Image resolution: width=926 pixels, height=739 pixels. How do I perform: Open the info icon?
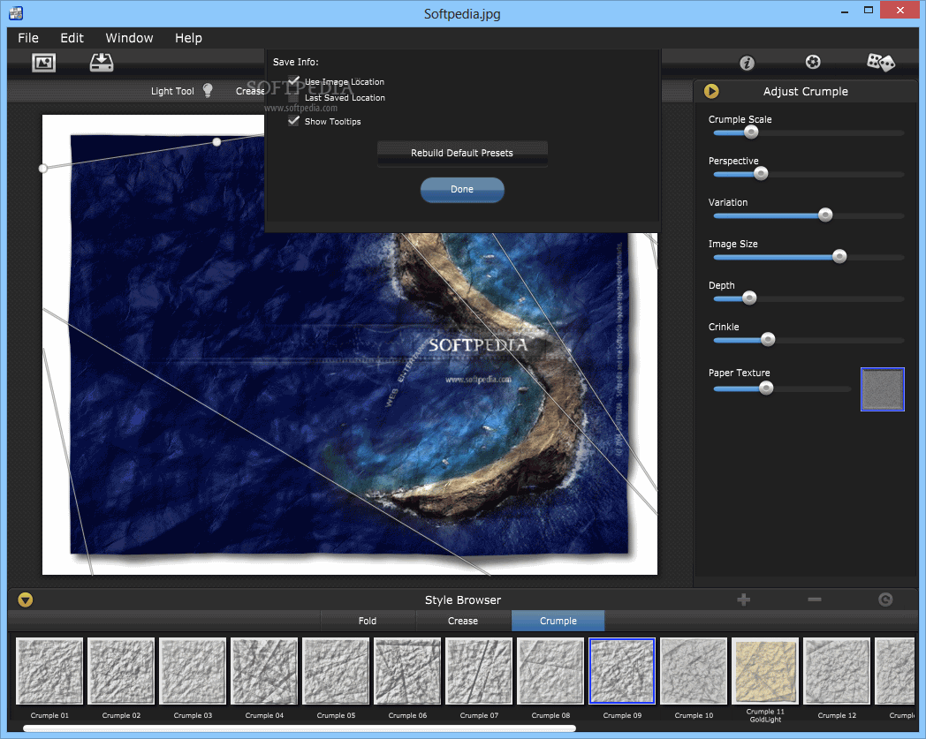747,63
